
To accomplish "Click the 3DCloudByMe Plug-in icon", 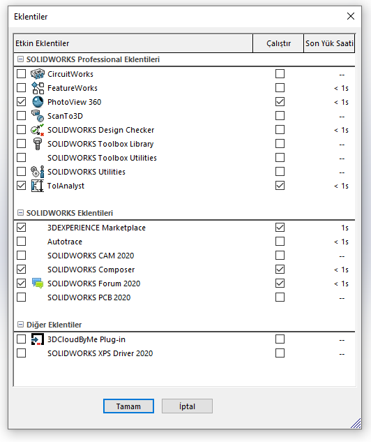I will (38, 339).
